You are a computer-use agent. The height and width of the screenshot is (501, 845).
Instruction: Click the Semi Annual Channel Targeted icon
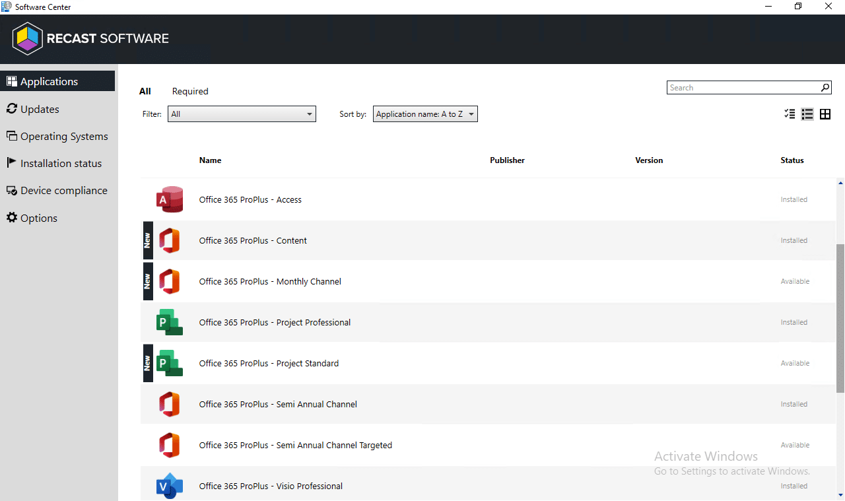click(x=170, y=445)
